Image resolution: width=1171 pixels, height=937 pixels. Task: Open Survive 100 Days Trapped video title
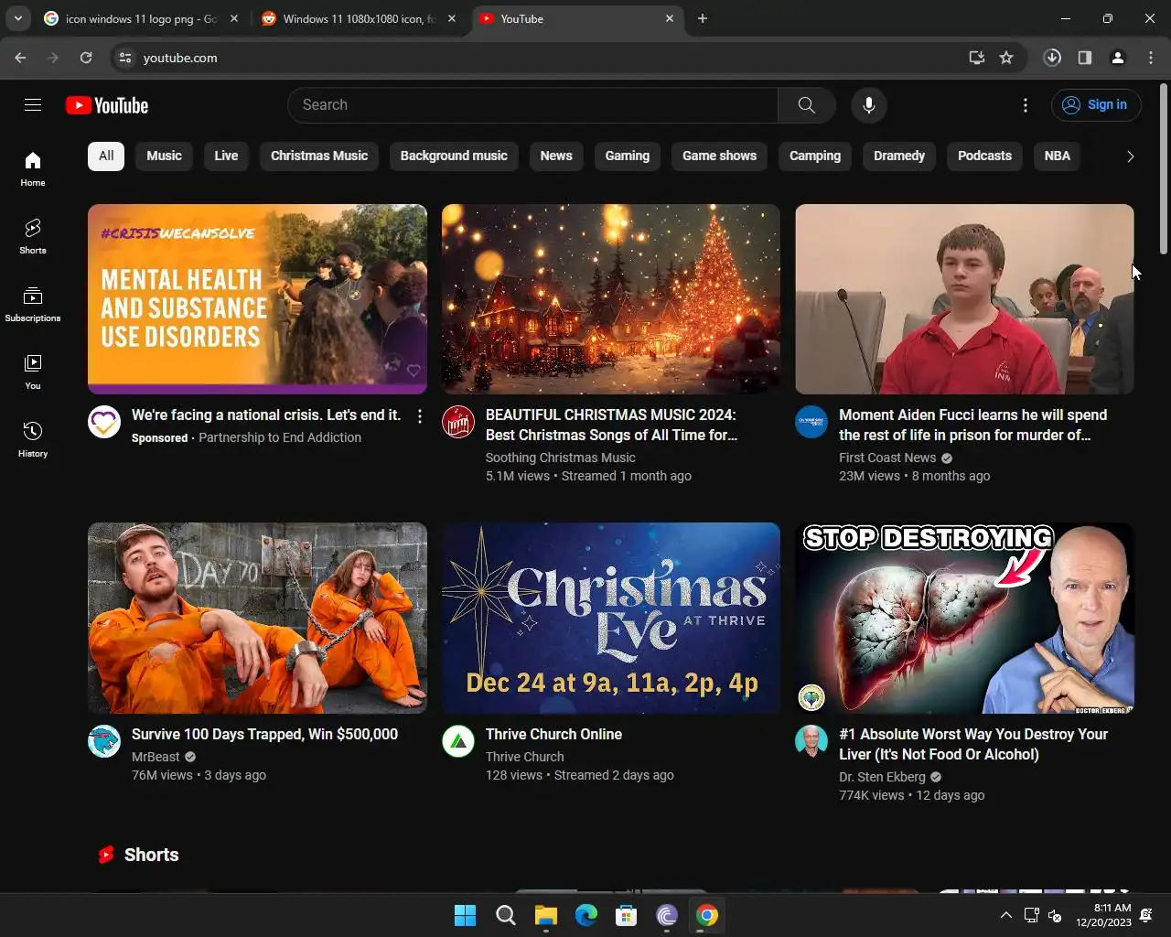point(264,734)
